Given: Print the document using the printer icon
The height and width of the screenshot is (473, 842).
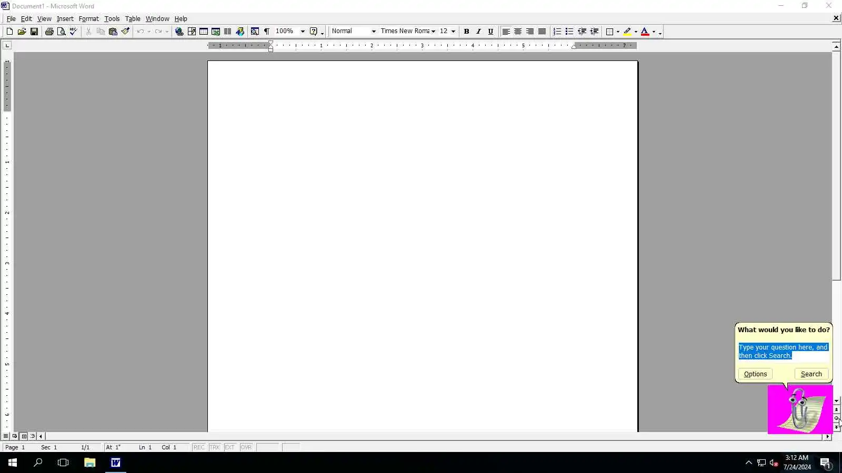Looking at the screenshot, I should 49,32.
